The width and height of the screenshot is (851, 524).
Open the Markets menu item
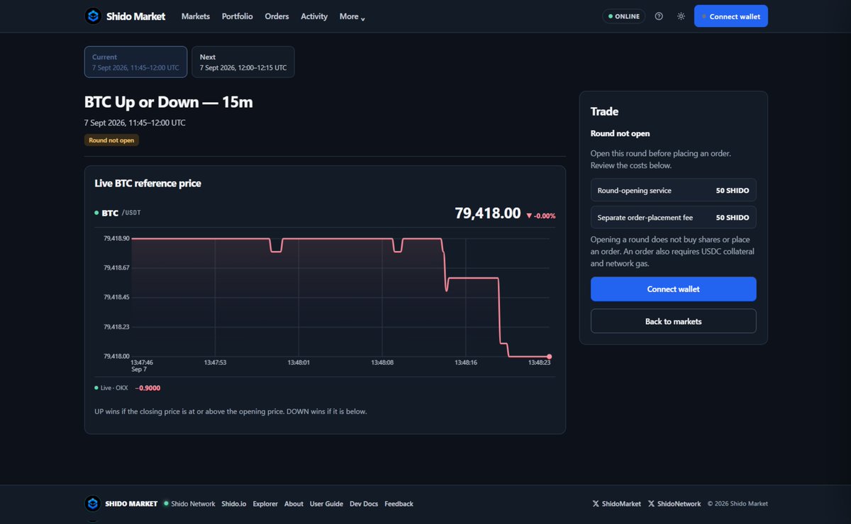point(196,16)
